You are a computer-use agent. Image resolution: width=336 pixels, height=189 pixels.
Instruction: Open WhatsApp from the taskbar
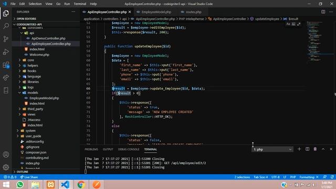20,184
